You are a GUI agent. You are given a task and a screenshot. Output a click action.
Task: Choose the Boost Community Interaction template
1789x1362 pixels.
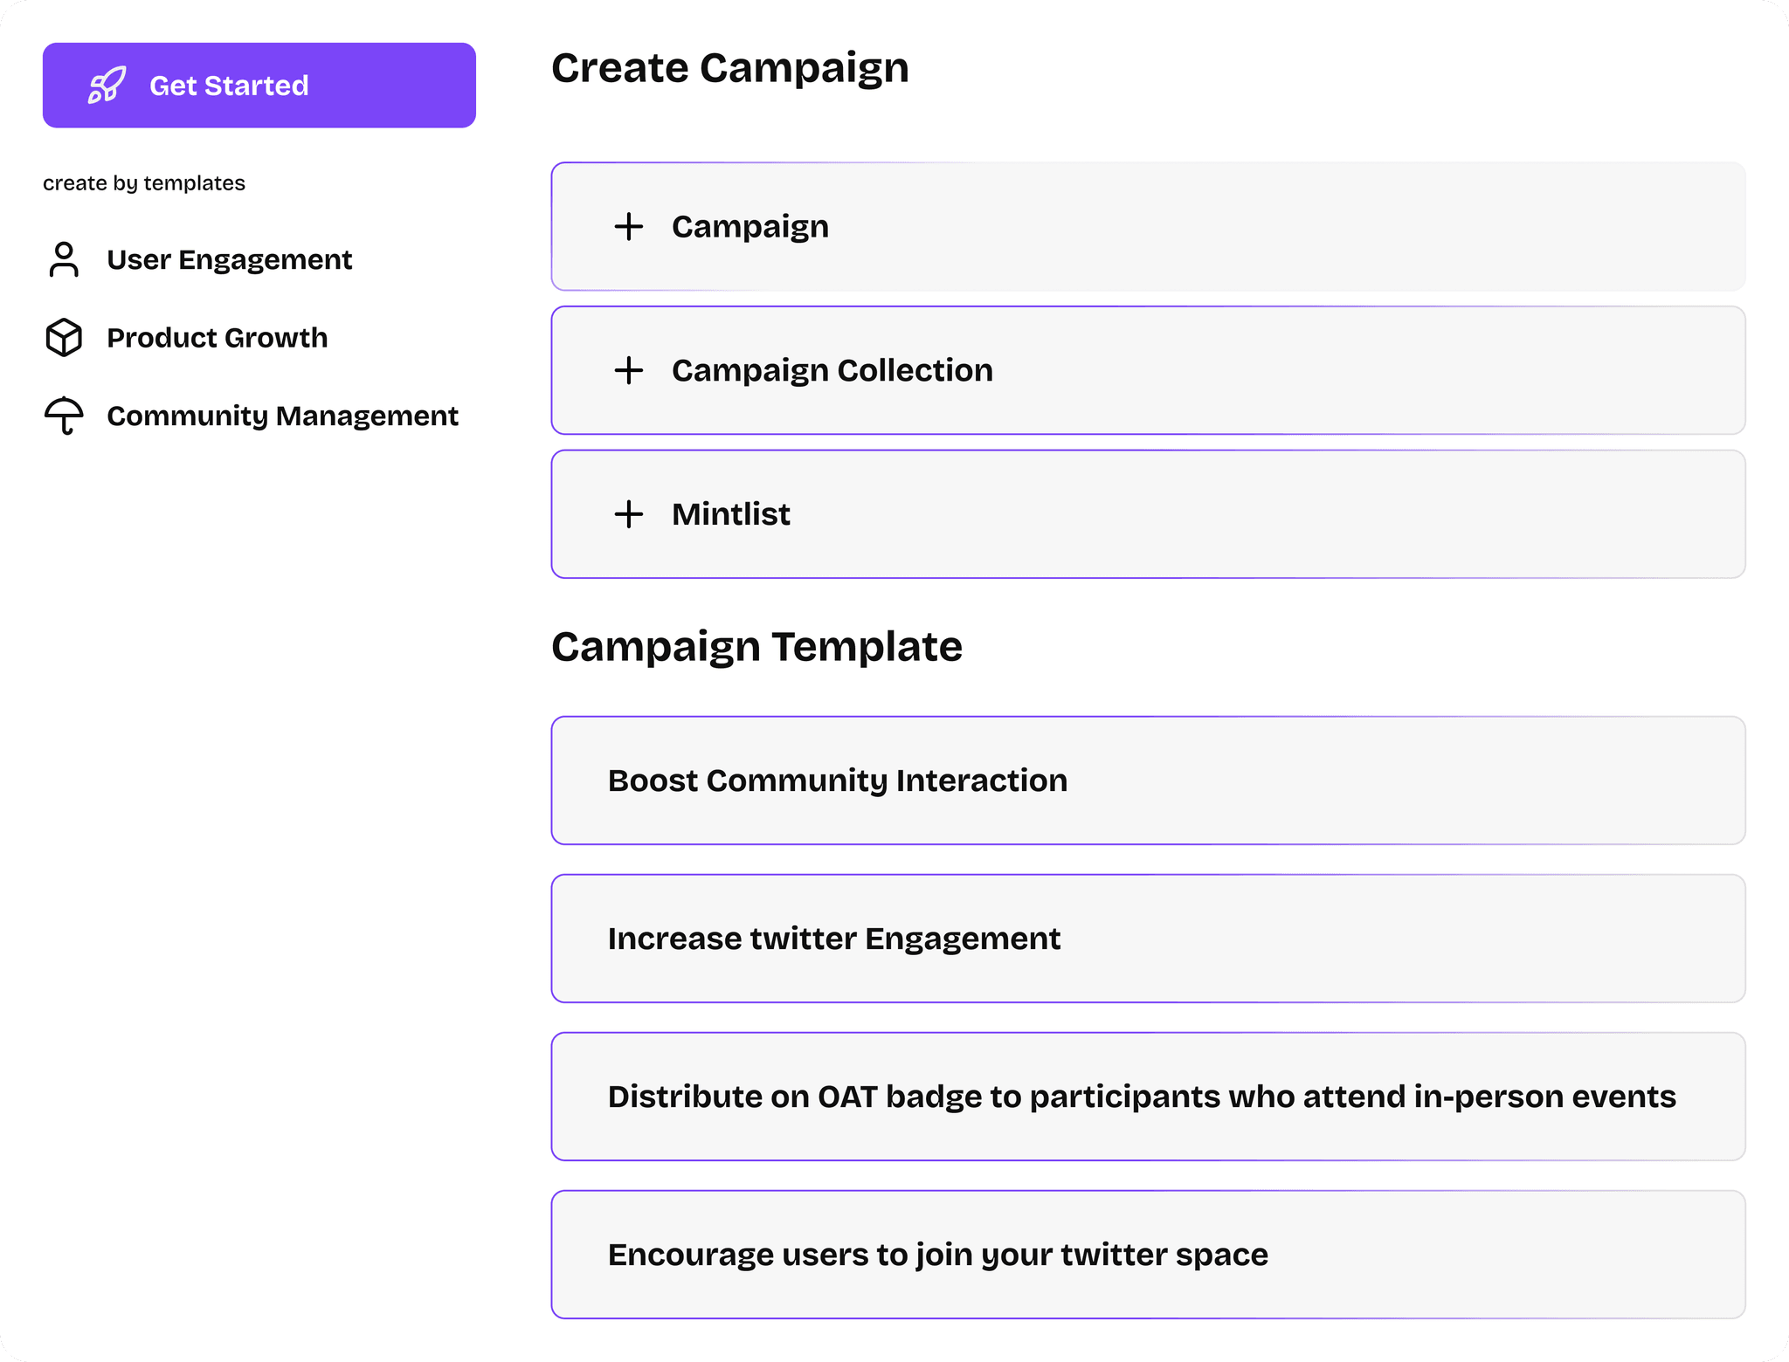(x=1147, y=781)
